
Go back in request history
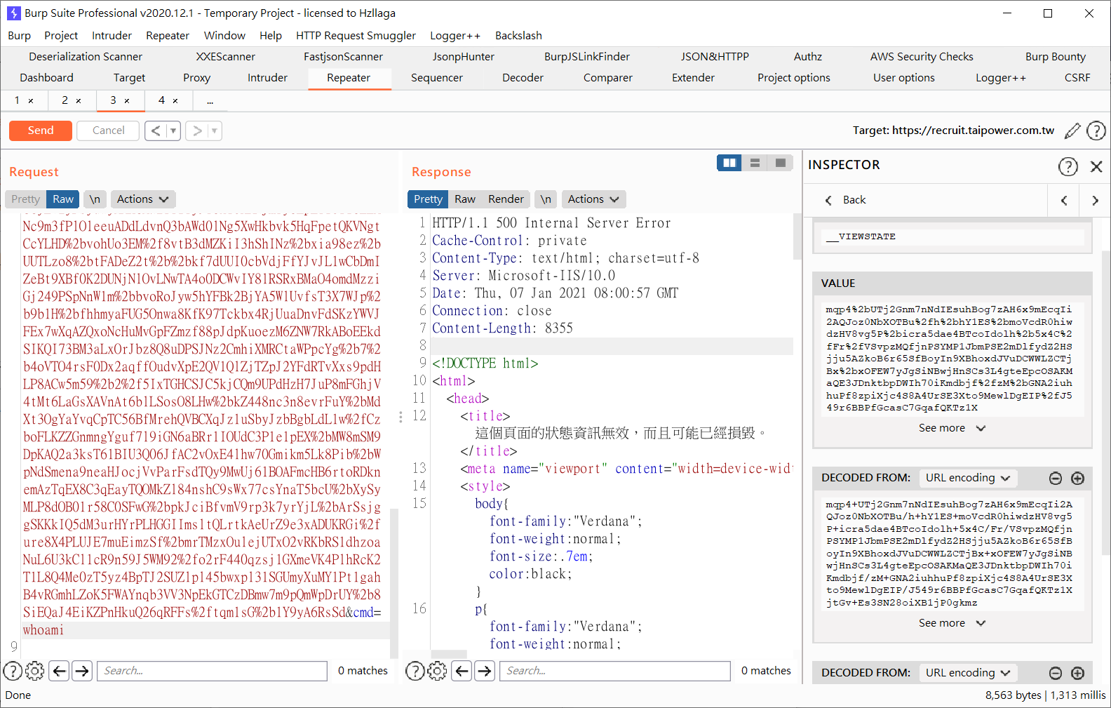coord(156,131)
